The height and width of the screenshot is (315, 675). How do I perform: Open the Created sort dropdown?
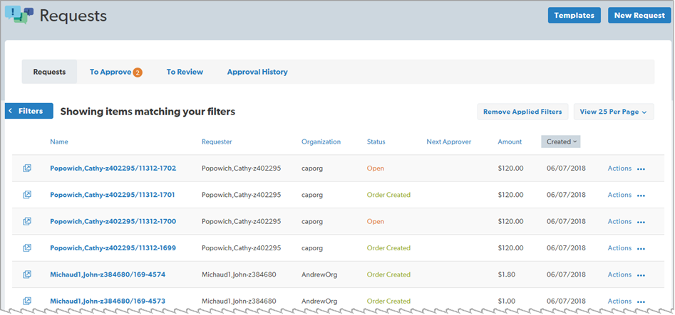[560, 142]
